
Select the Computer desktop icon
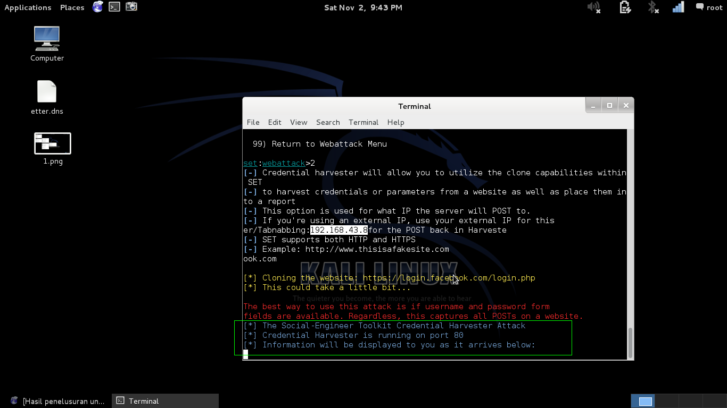[x=47, y=44]
